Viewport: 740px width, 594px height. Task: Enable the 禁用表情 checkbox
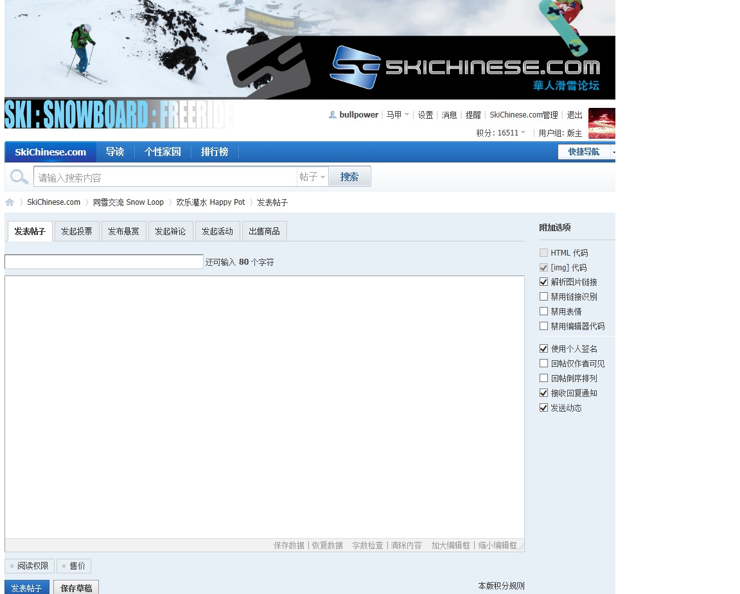pyautogui.click(x=544, y=311)
